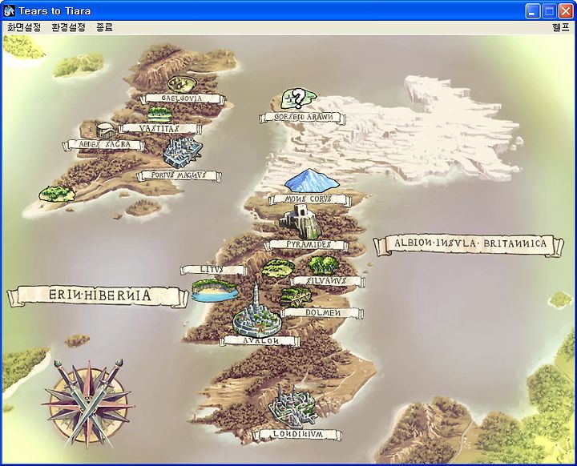The width and height of the screenshot is (577, 466).
Task: Click the Silvanus name banner
Action: [x=327, y=280]
